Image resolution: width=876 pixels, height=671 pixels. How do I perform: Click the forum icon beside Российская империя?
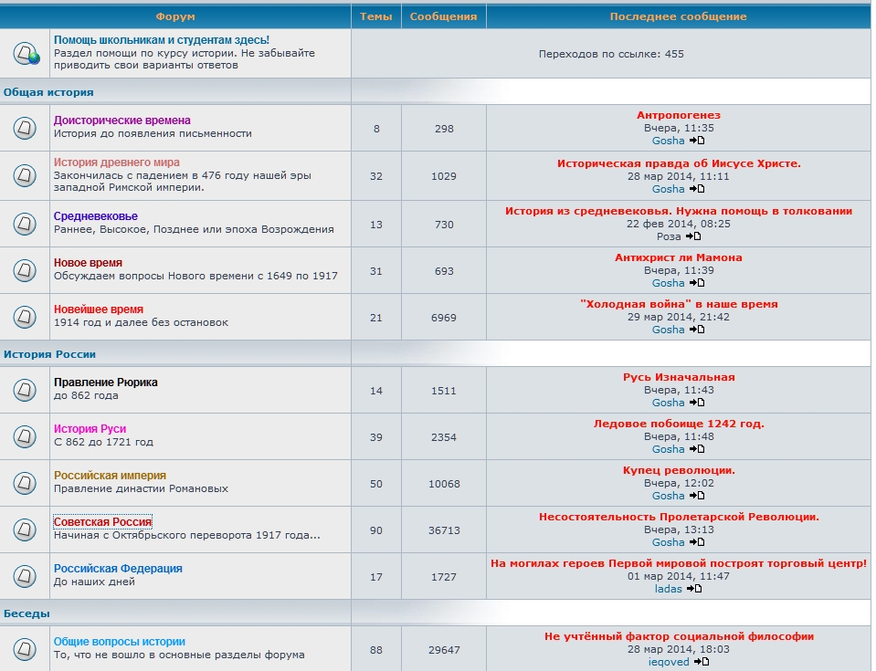point(25,483)
